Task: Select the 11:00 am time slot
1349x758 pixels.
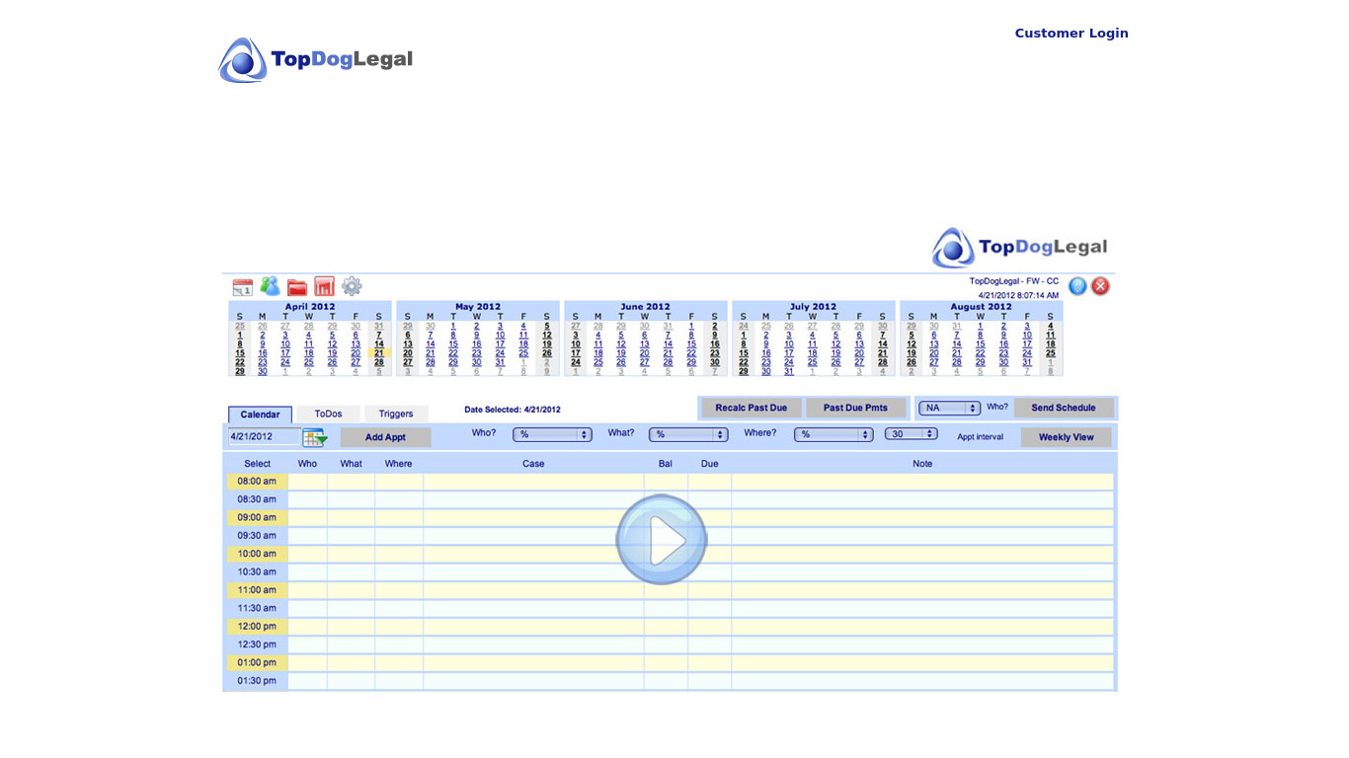Action: click(x=257, y=590)
